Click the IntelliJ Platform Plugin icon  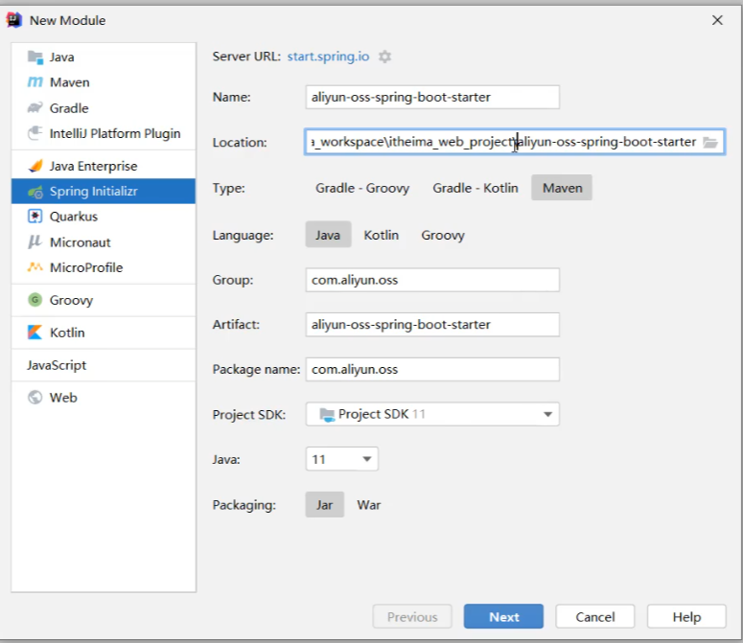(x=35, y=133)
